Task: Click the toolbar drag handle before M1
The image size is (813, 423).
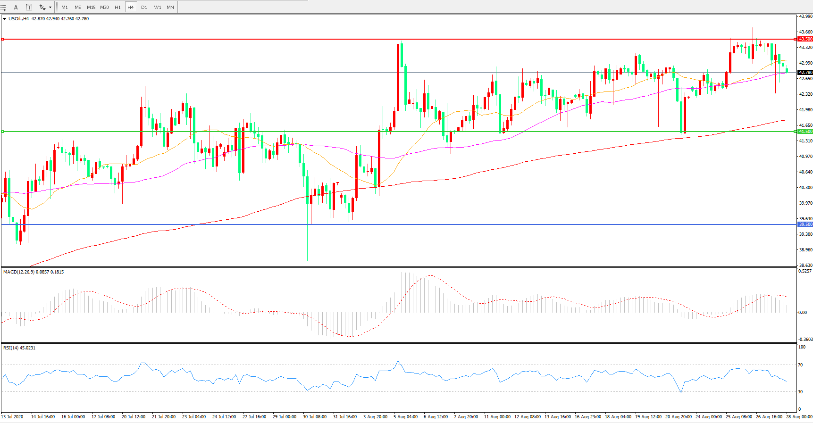Action: [57, 7]
